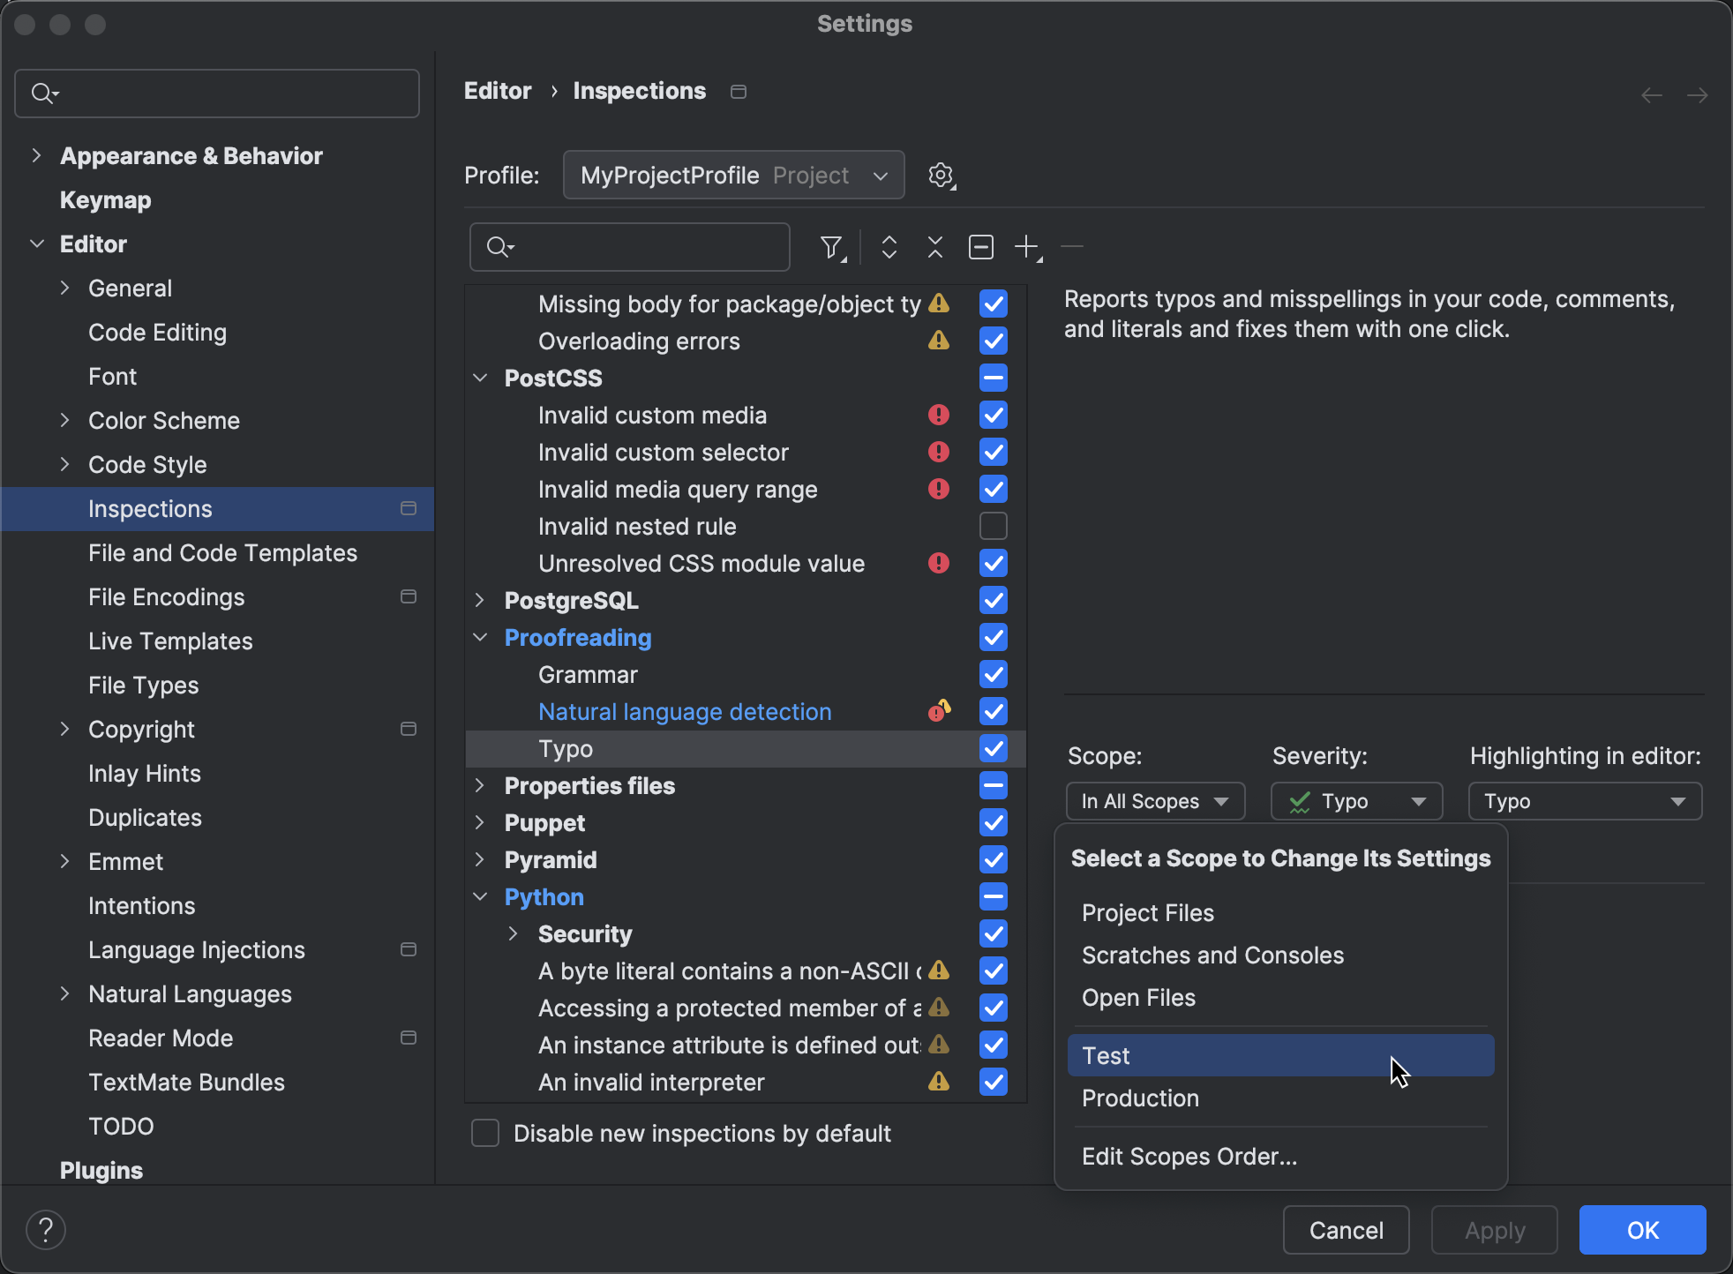Add a custom inspection with the plus icon
This screenshot has height=1274, width=1733.
pos(1027,247)
